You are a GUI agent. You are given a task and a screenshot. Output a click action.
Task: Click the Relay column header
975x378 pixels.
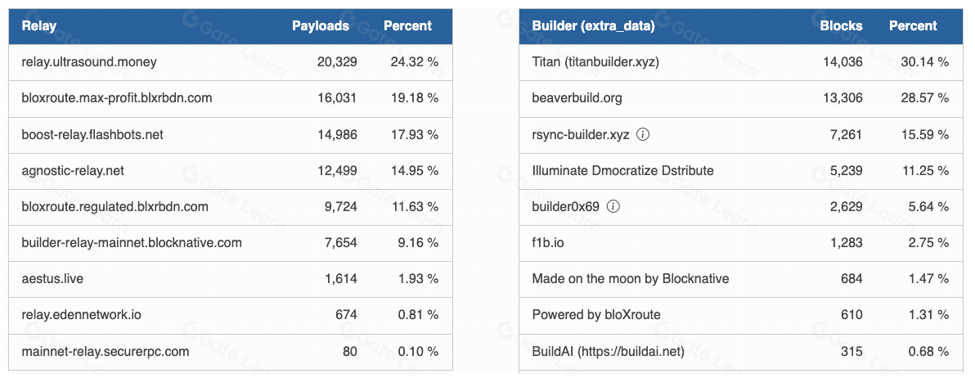[39, 26]
